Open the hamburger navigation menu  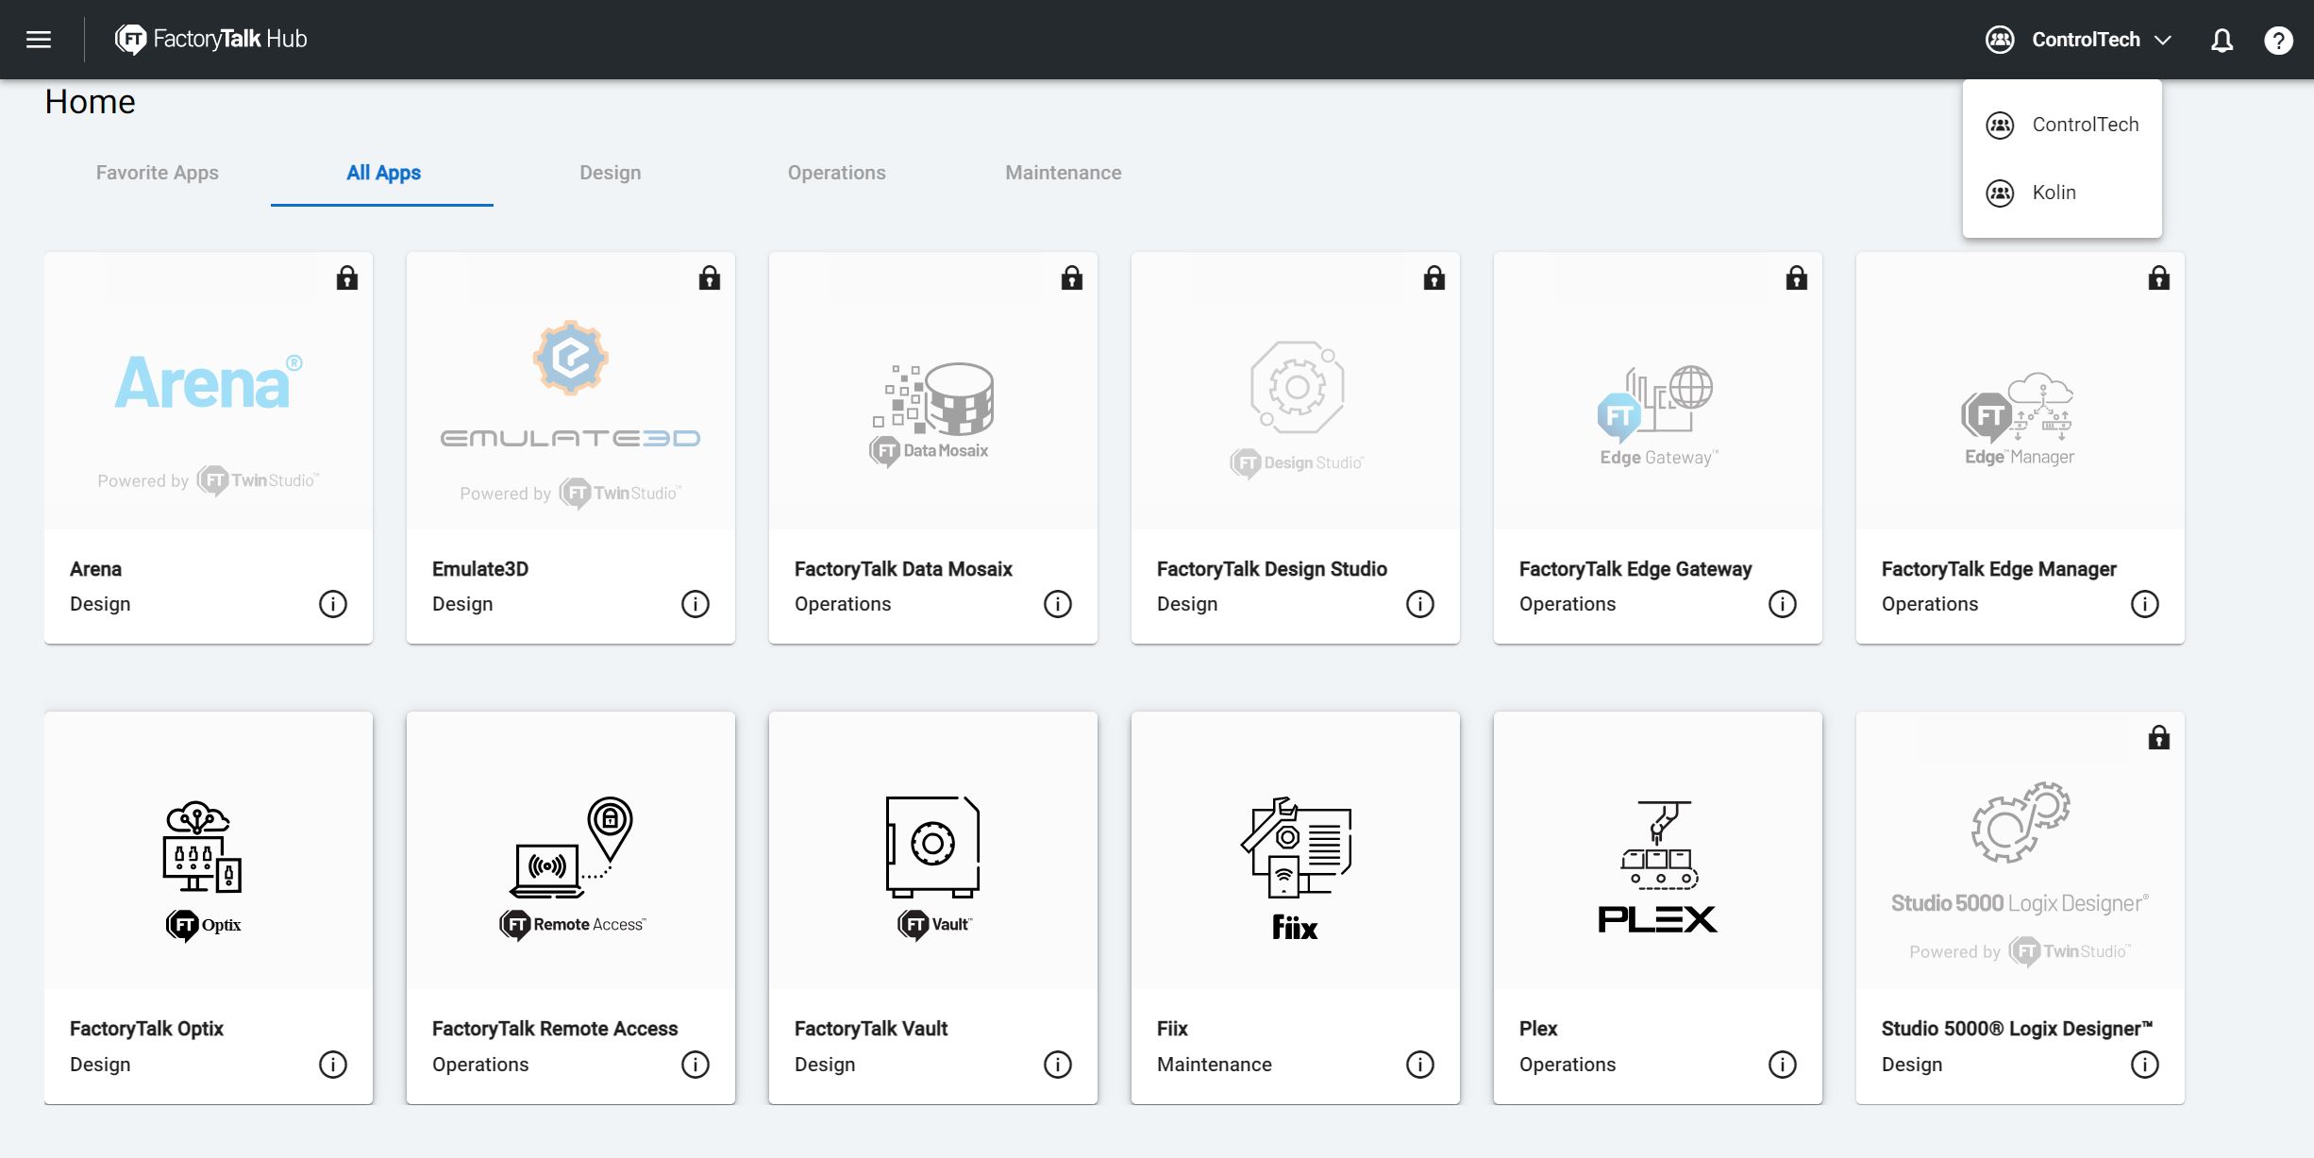pos(39,40)
